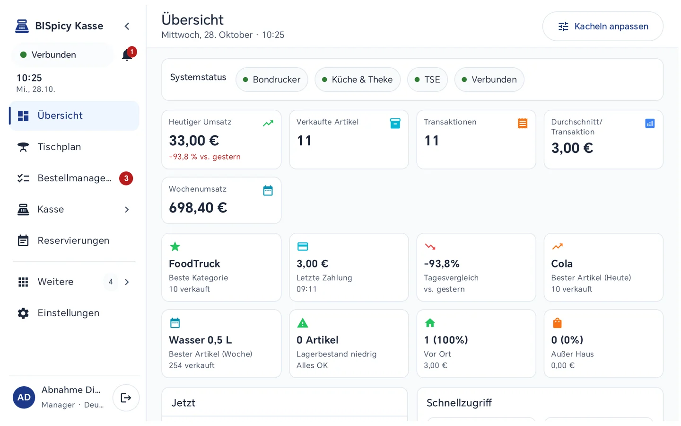
Task: Expand the Weitere submenu chevron
Action: tap(127, 282)
